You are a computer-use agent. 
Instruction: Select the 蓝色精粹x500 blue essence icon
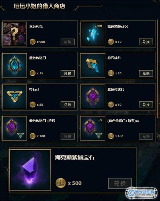click(x=93, y=34)
